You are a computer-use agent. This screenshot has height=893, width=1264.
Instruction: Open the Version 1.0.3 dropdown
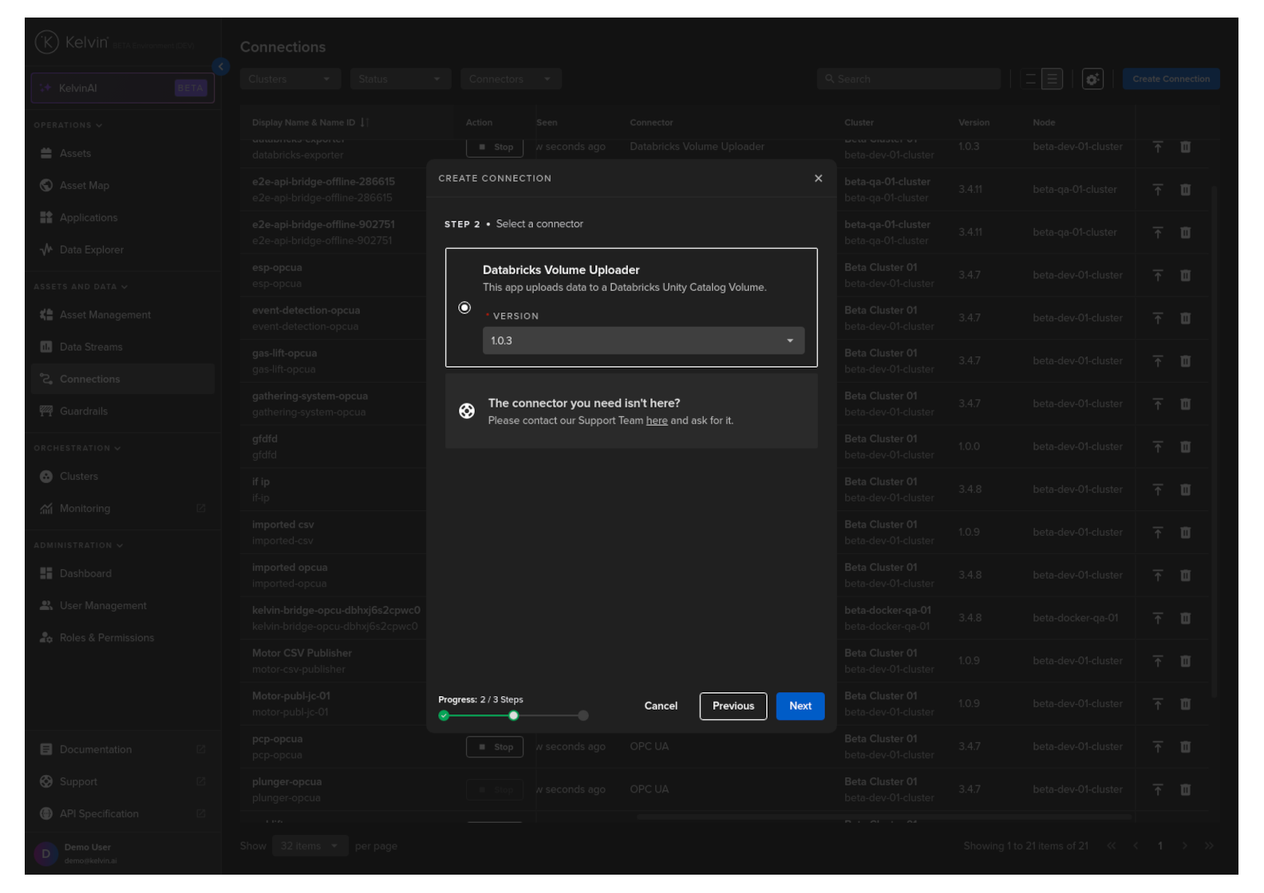pyautogui.click(x=643, y=340)
